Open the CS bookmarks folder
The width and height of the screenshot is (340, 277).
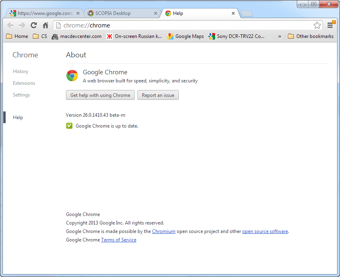[40, 36]
